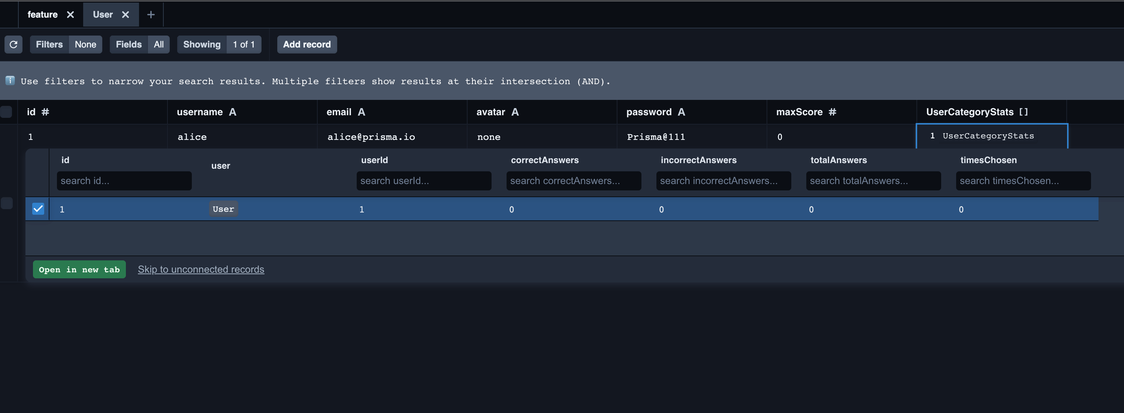Click UserCategoryStats list type icon
This screenshot has width=1124, height=413.
click(1024, 112)
